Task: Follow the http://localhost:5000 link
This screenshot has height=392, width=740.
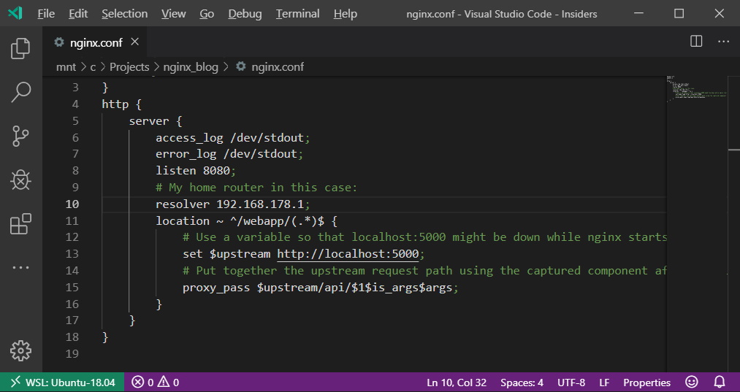Action: tap(347, 254)
